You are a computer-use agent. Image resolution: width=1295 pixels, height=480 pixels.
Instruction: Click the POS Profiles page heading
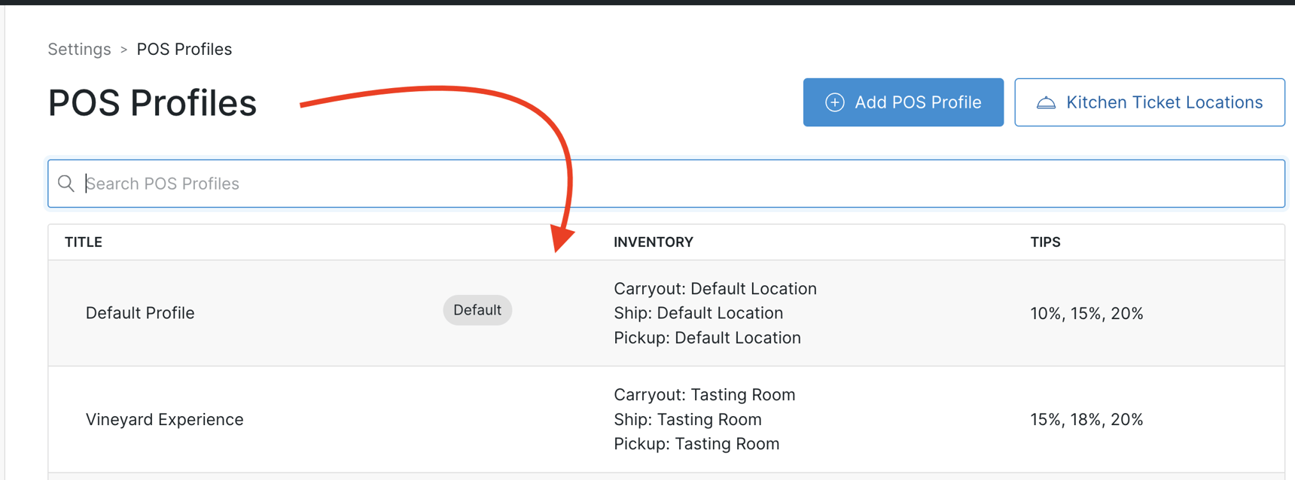coord(152,103)
